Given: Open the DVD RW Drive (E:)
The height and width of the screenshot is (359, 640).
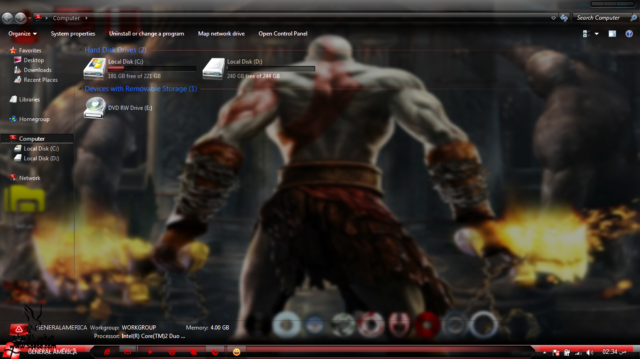Looking at the screenshot, I should [95, 108].
